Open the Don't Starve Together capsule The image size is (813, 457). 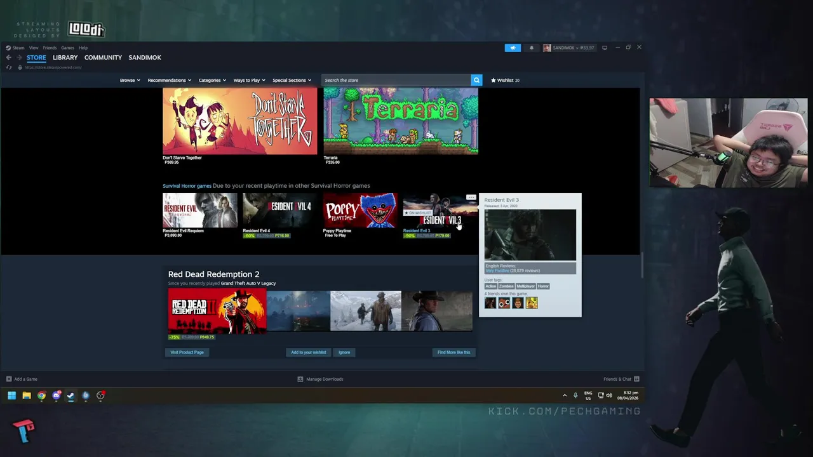[239, 121]
